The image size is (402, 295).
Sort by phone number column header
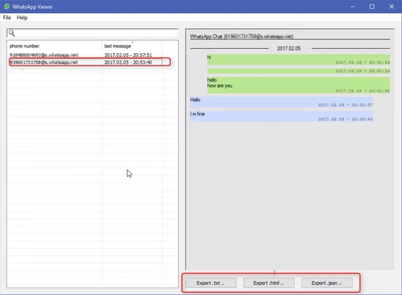coord(53,46)
